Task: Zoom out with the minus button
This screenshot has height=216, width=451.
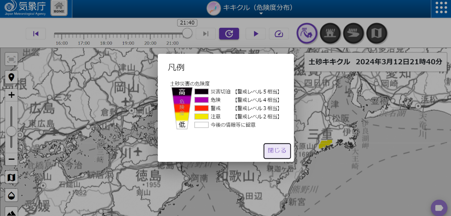Action: [x=11, y=159]
